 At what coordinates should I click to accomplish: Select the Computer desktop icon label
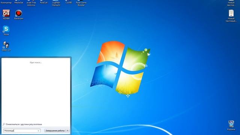coord(6,3)
